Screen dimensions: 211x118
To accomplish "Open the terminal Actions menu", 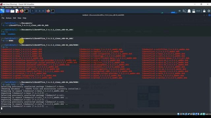I will (x=9, y=18).
